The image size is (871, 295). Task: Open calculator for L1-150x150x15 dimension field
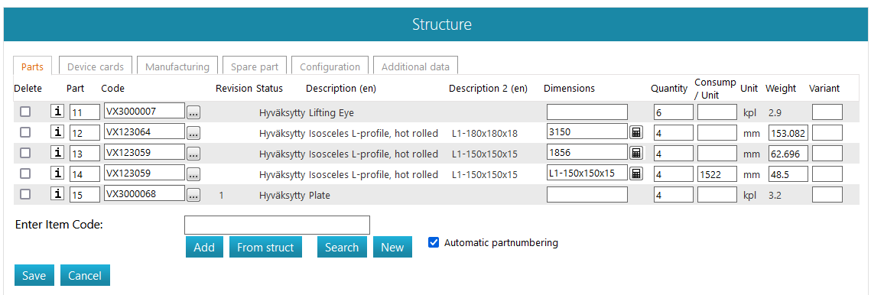(636, 173)
